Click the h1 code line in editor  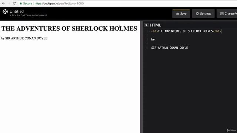186,31
